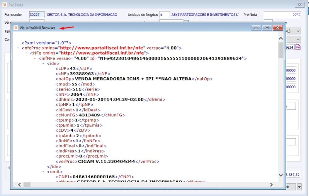Screen dimensions: 309x196
Task: Click the XML file icon in Pré Nota window
Action: [x=298, y=47]
